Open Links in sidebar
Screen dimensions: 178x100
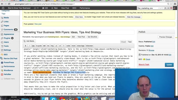pyautogui.click(x=6, y=22)
